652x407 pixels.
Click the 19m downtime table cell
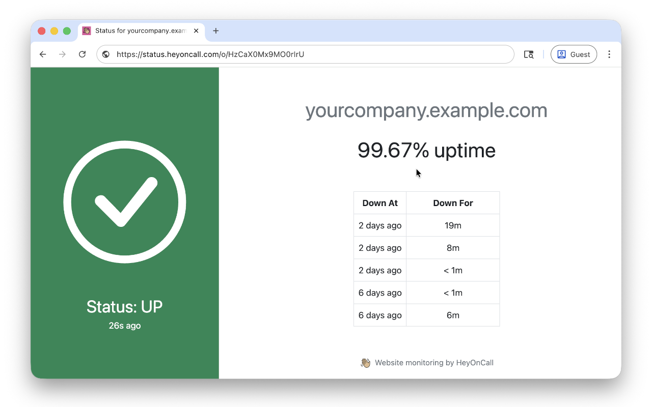[x=453, y=225]
